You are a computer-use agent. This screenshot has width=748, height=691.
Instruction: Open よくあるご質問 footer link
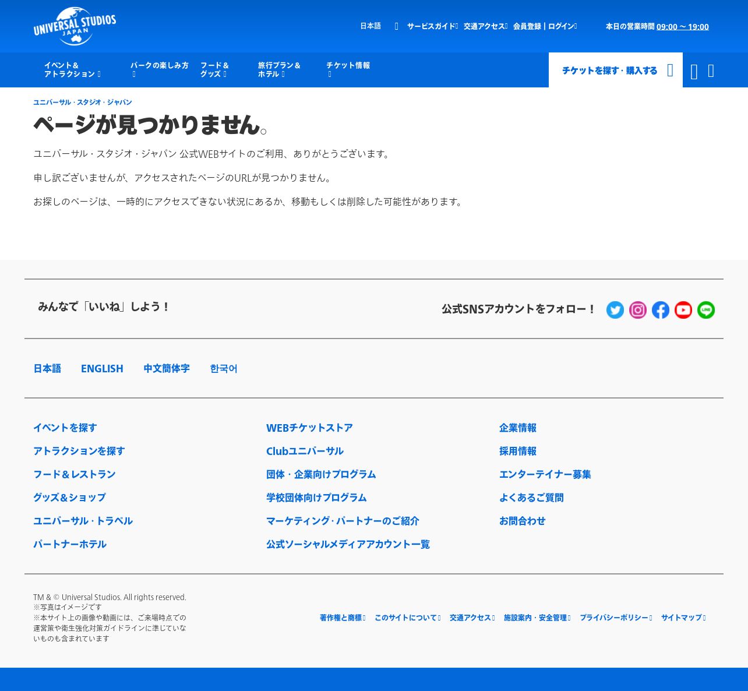coord(531,498)
